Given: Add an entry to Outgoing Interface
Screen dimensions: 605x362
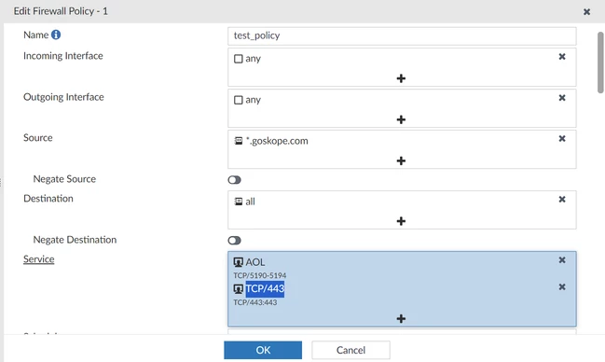Looking at the screenshot, I should click(x=401, y=119).
